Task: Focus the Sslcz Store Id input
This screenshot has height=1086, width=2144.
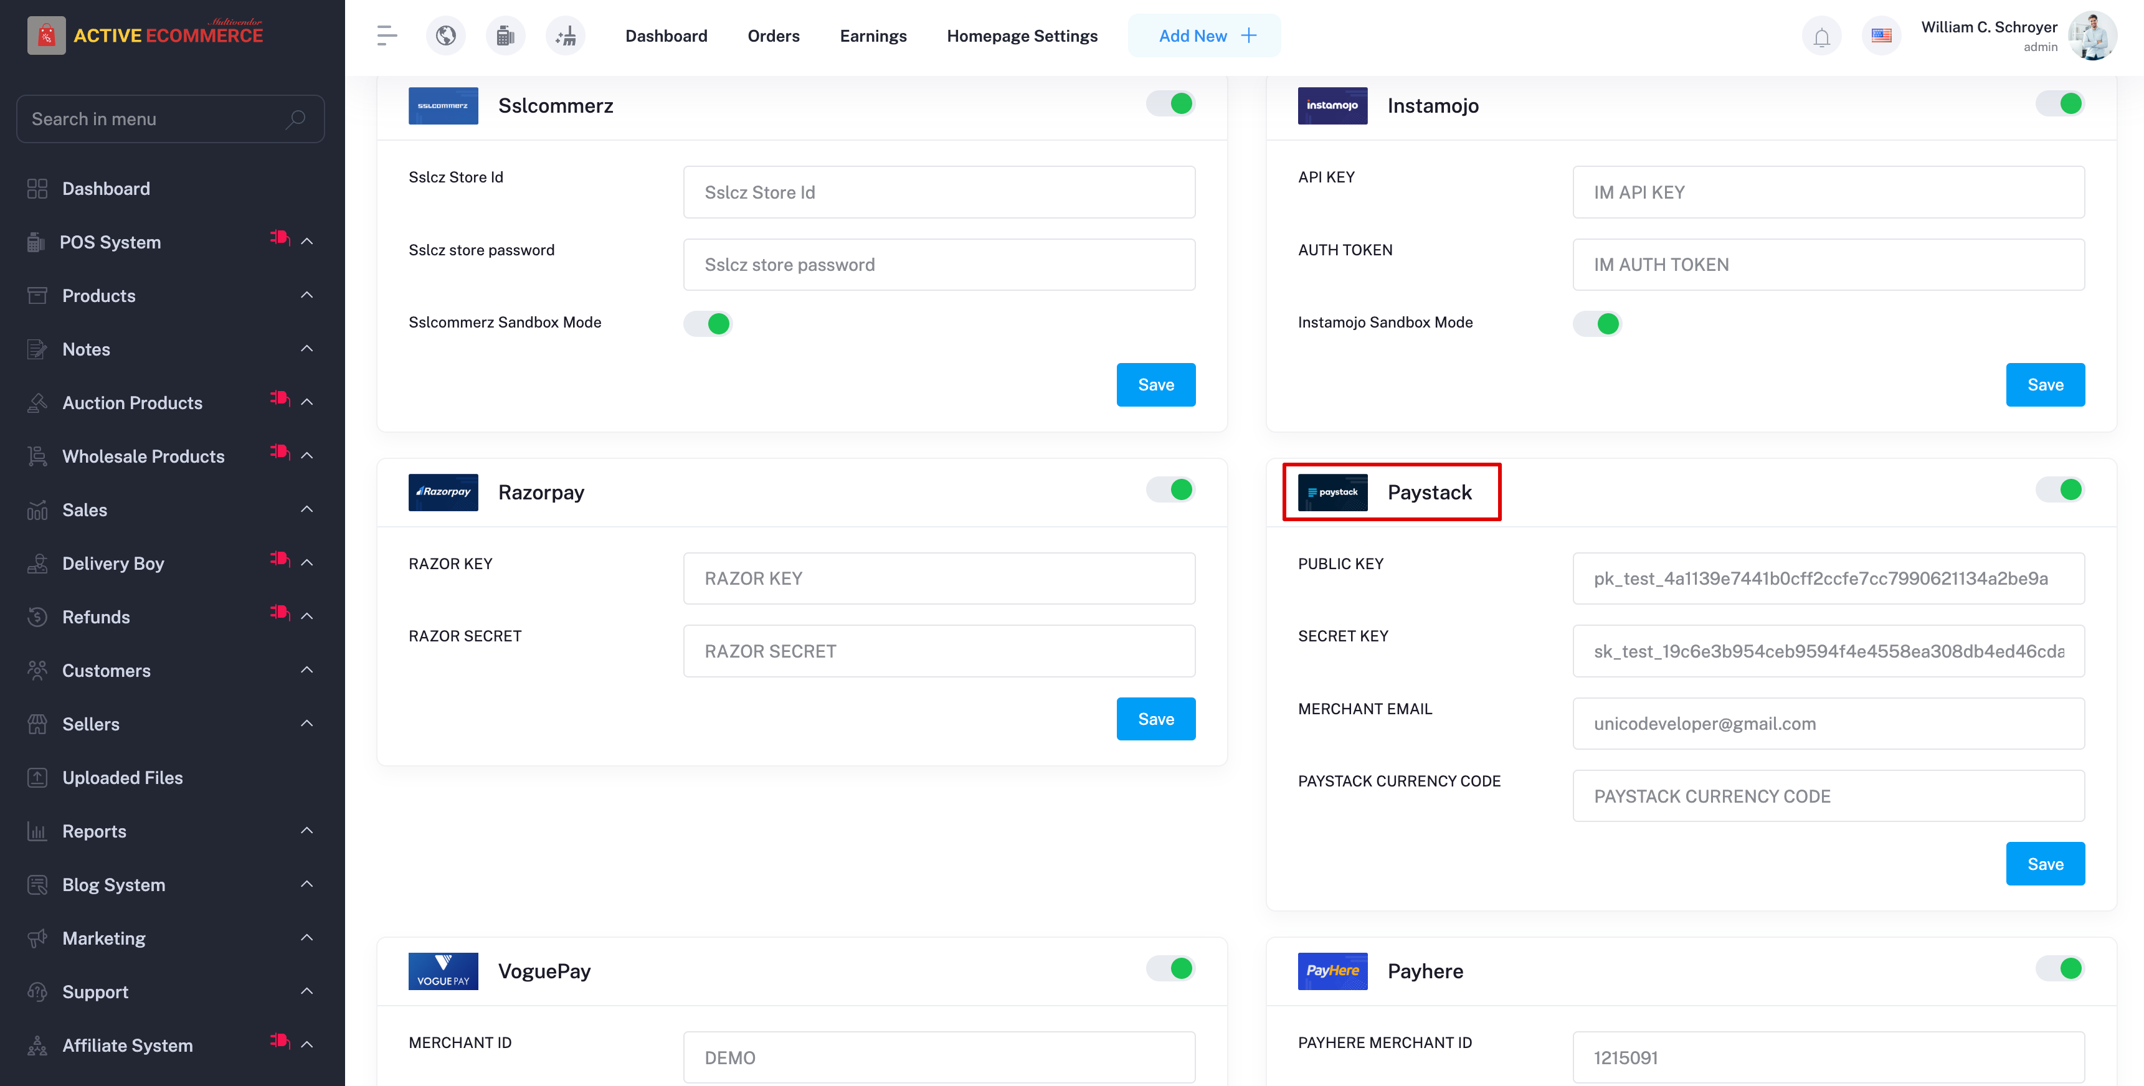Action: (939, 192)
